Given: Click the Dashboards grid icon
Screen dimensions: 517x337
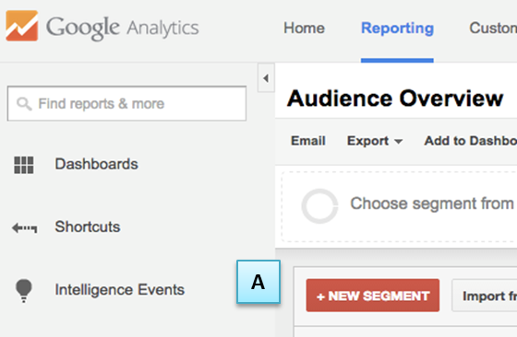Looking at the screenshot, I should (24, 165).
